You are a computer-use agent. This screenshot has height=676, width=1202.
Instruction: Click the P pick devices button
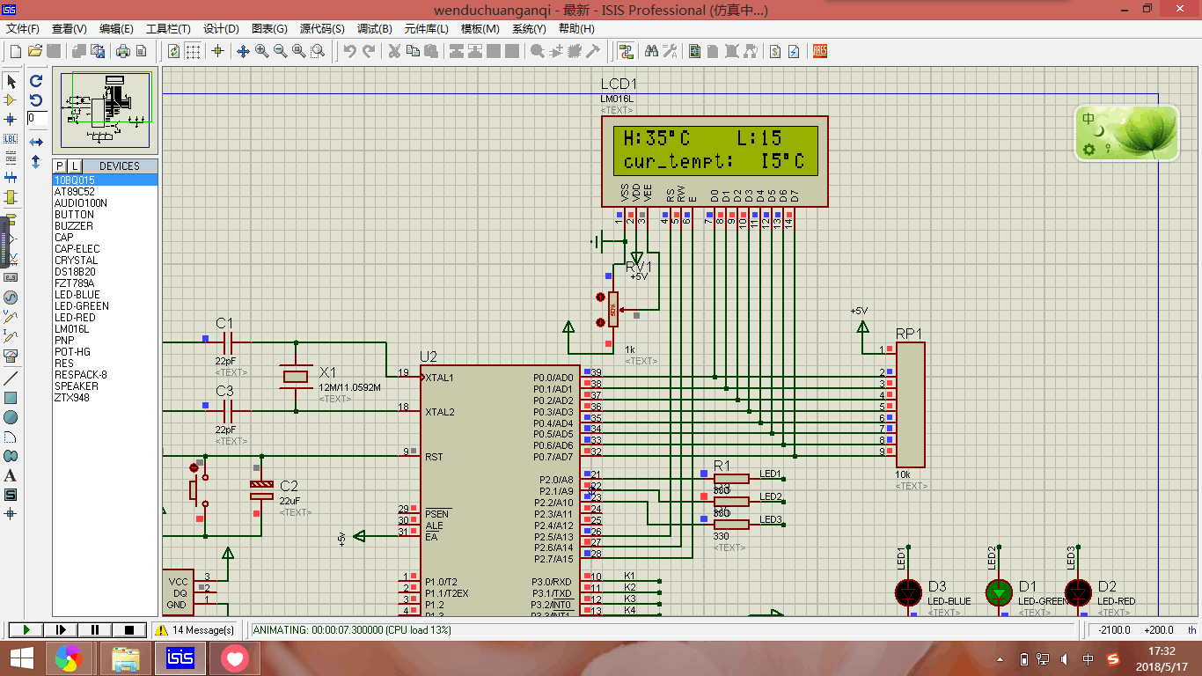pyautogui.click(x=60, y=165)
